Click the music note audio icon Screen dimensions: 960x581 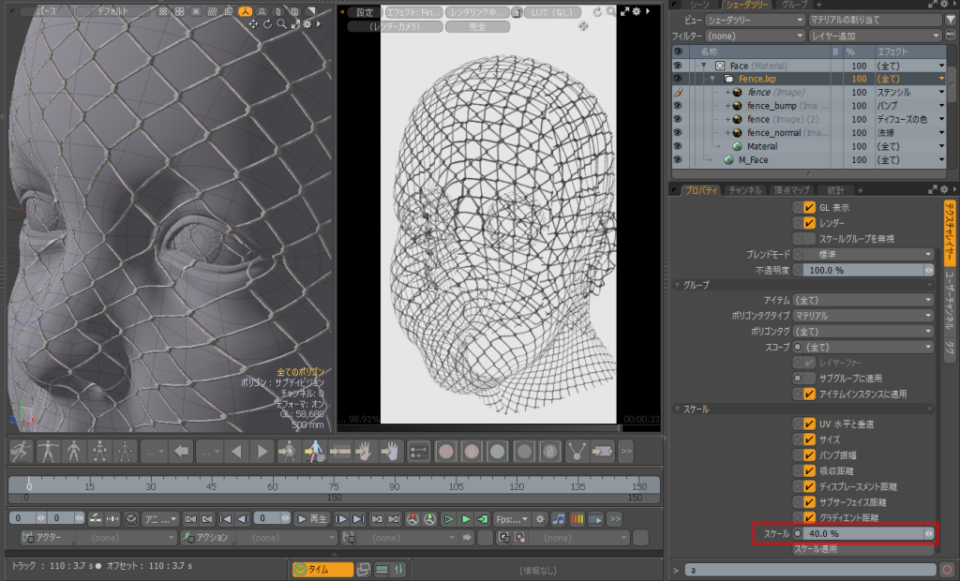559,518
